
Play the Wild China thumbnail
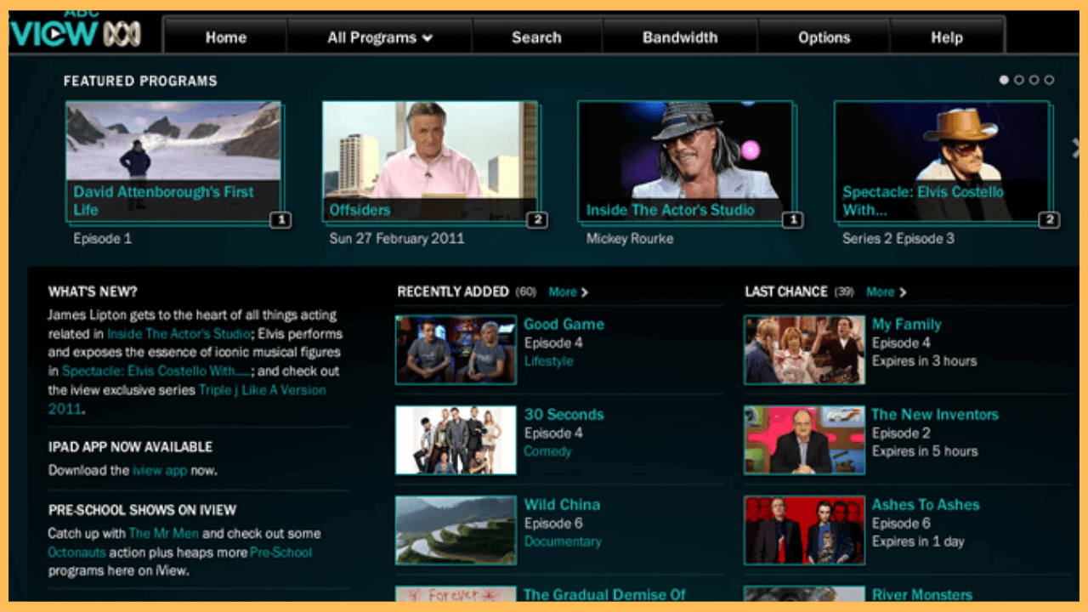456,530
